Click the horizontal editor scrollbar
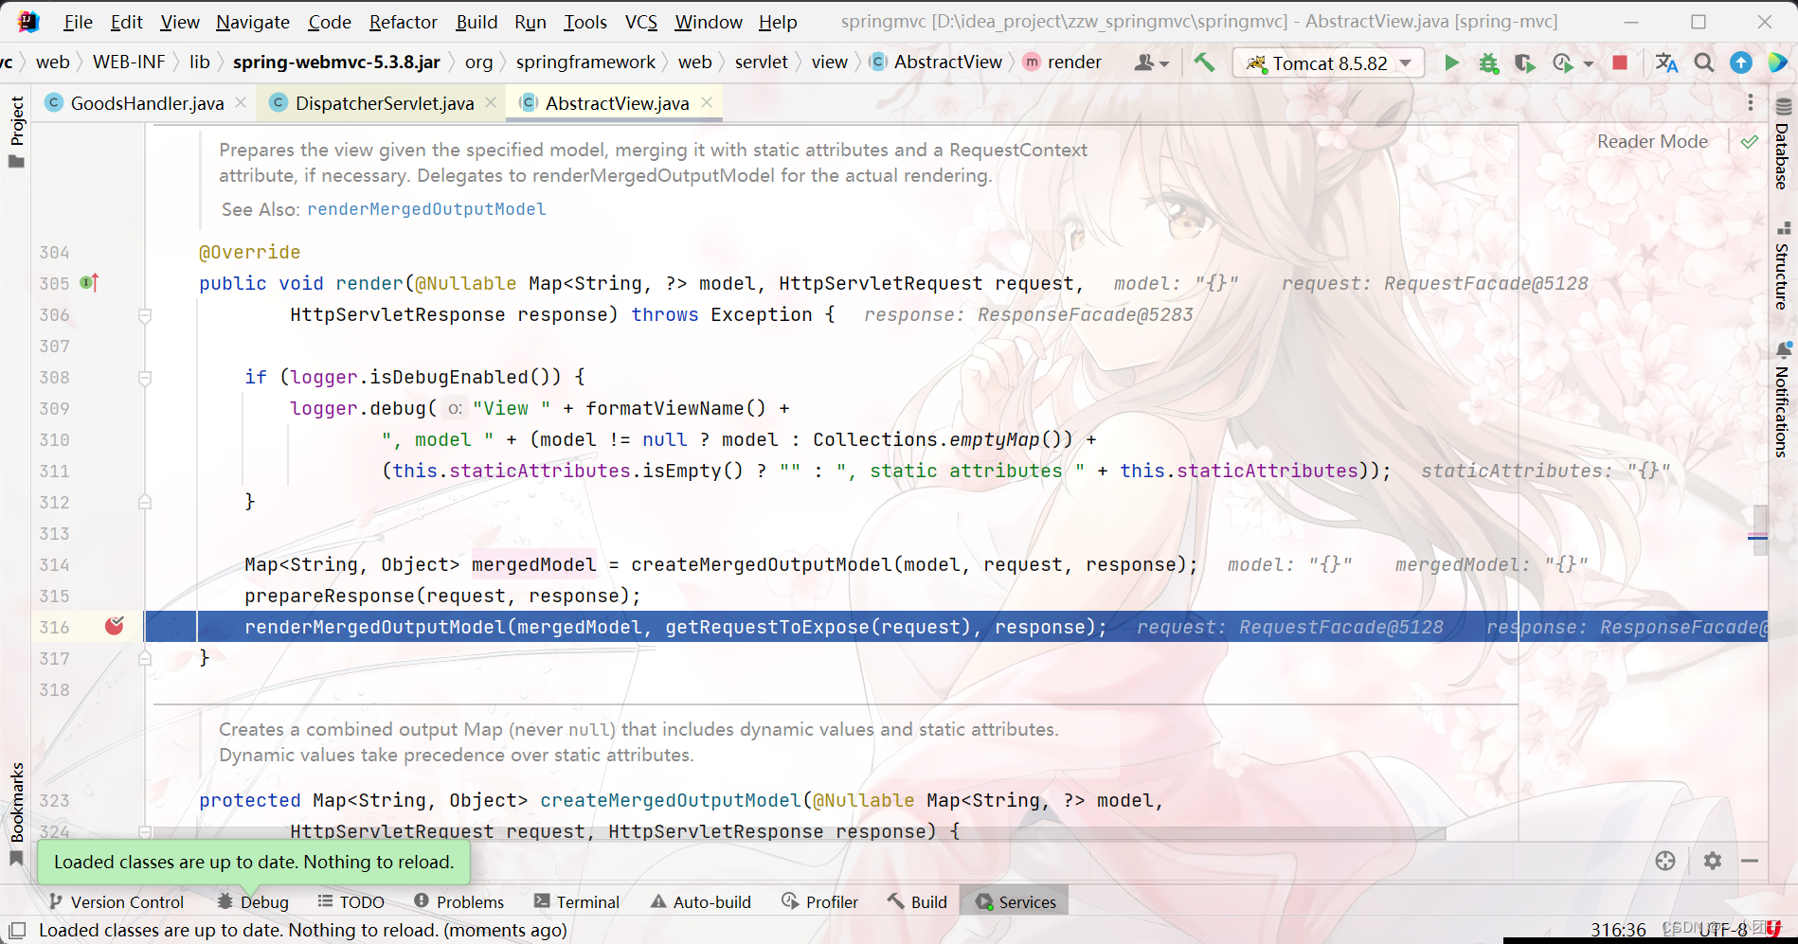1798x944 pixels. tap(800, 833)
